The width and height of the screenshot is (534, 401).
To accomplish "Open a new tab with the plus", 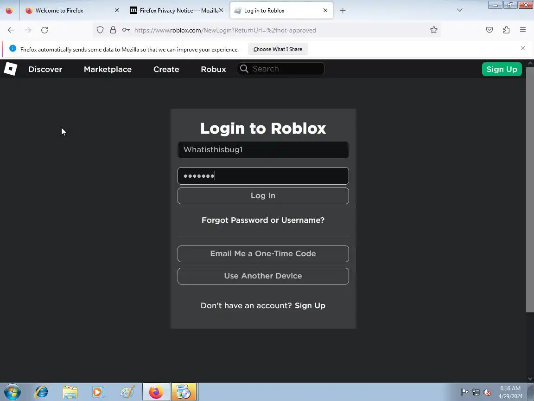I will 343,11.
